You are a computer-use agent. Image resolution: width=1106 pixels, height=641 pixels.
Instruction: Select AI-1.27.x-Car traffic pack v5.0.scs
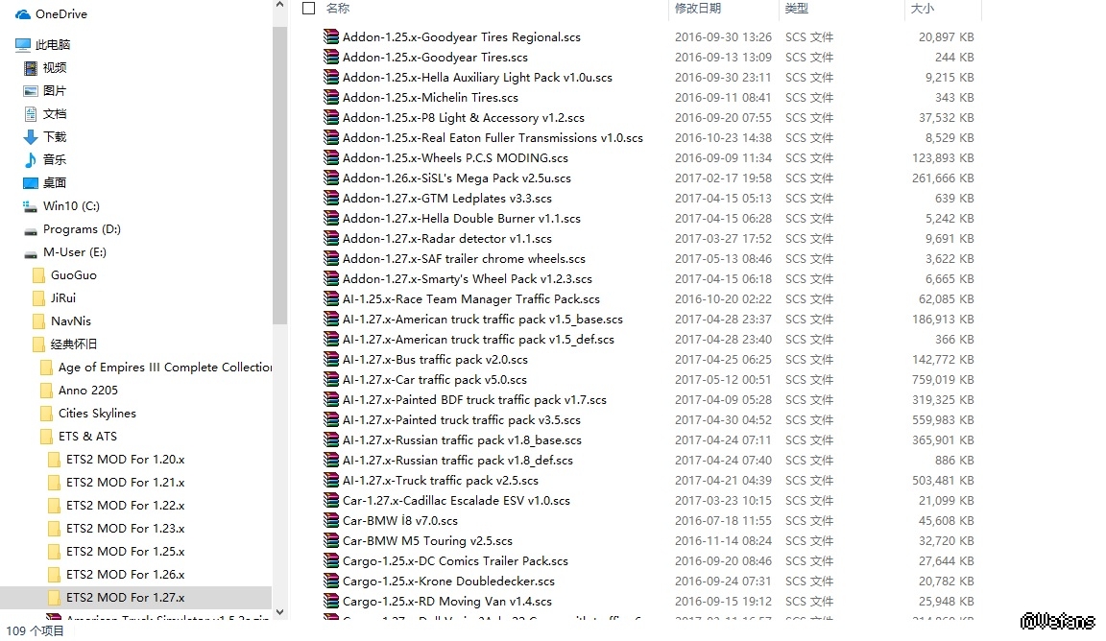435,379
